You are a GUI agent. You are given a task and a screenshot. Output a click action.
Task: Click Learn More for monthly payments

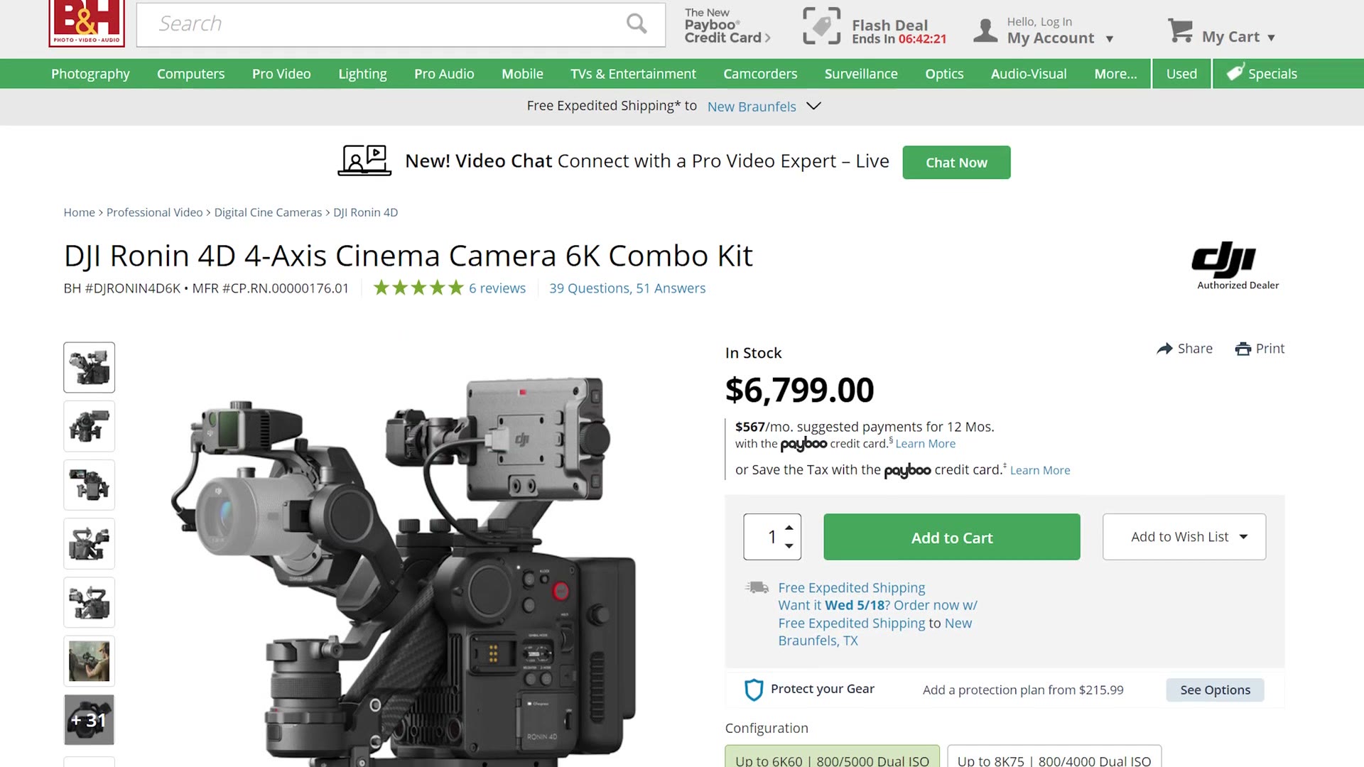[925, 444]
